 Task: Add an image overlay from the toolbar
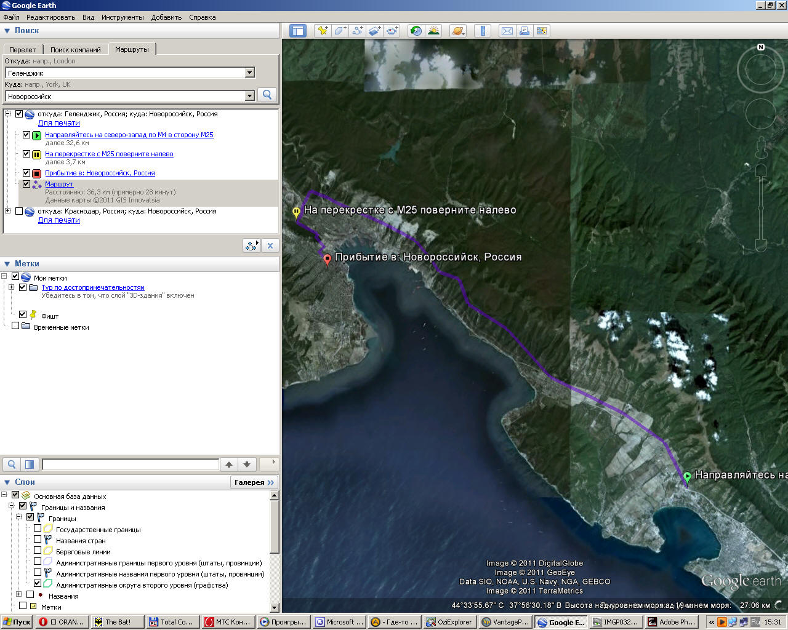(375, 31)
